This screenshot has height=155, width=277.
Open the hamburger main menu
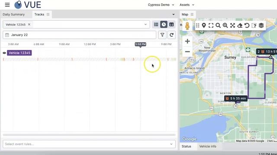pos(7,5)
